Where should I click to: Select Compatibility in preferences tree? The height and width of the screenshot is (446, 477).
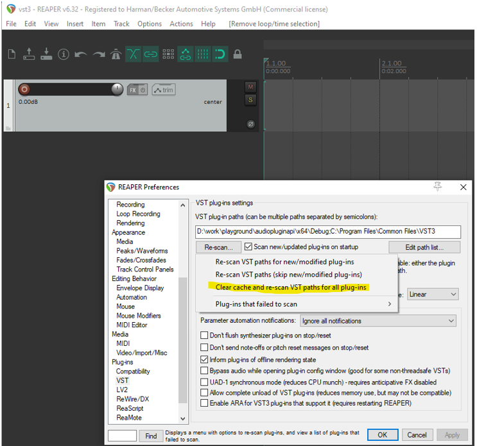[x=133, y=371]
